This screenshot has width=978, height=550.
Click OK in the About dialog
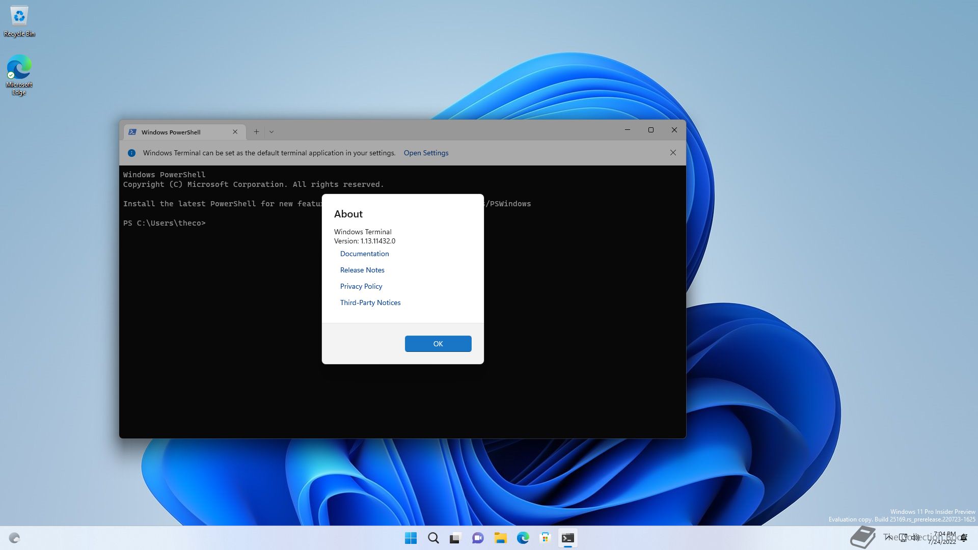click(x=438, y=344)
